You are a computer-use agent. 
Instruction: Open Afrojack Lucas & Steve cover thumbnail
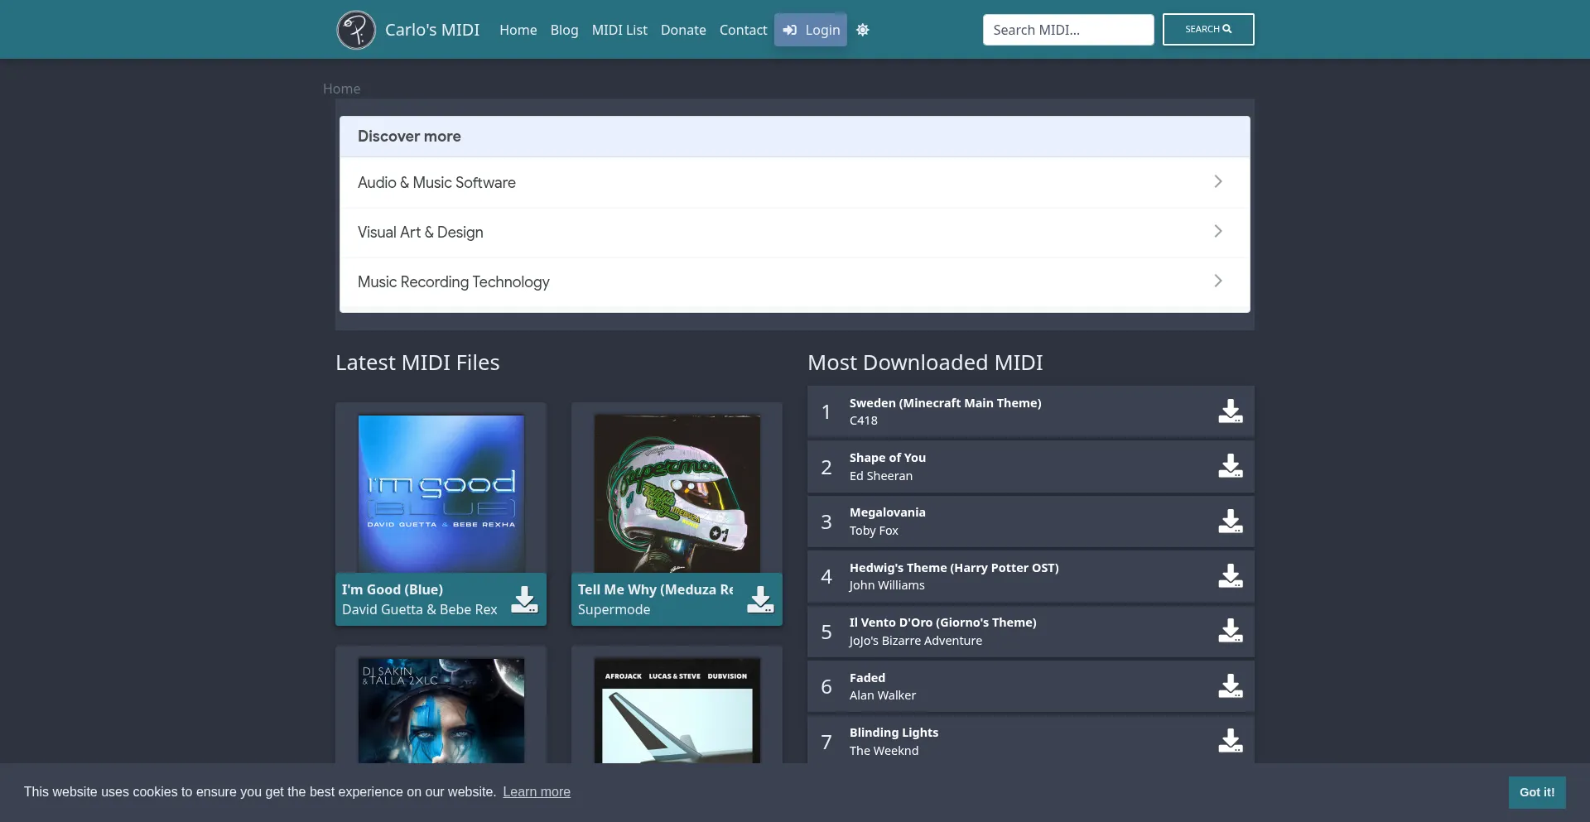click(677, 711)
